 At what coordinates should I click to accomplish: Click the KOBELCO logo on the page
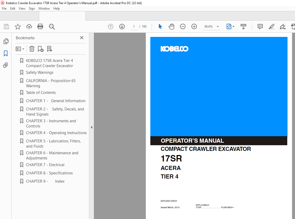tap(174, 49)
